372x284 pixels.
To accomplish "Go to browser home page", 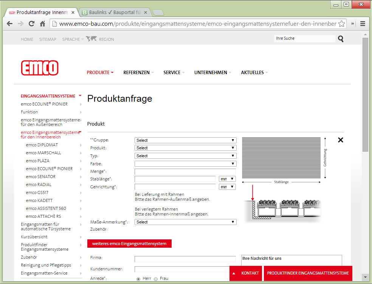I will point(42,24).
